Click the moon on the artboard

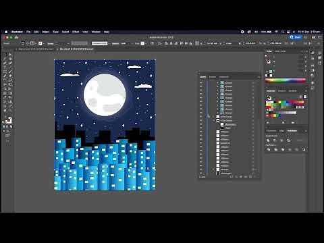tap(105, 94)
